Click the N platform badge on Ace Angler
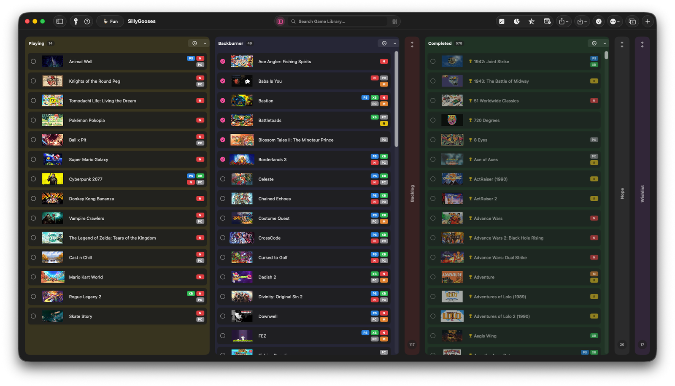This screenshot has width=675, height=386. [x=384, y=62]
